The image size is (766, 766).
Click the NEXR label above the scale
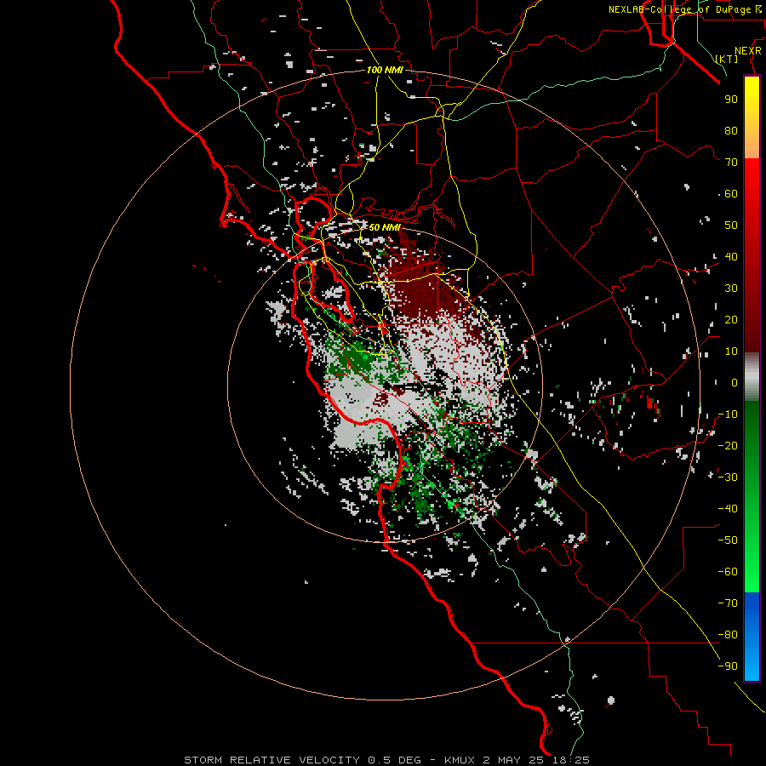coord(748,51)
